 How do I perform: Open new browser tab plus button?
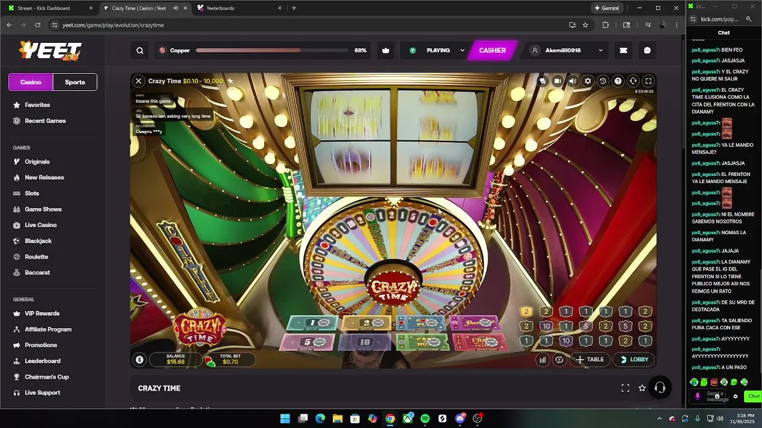click(x=294, y=8)
